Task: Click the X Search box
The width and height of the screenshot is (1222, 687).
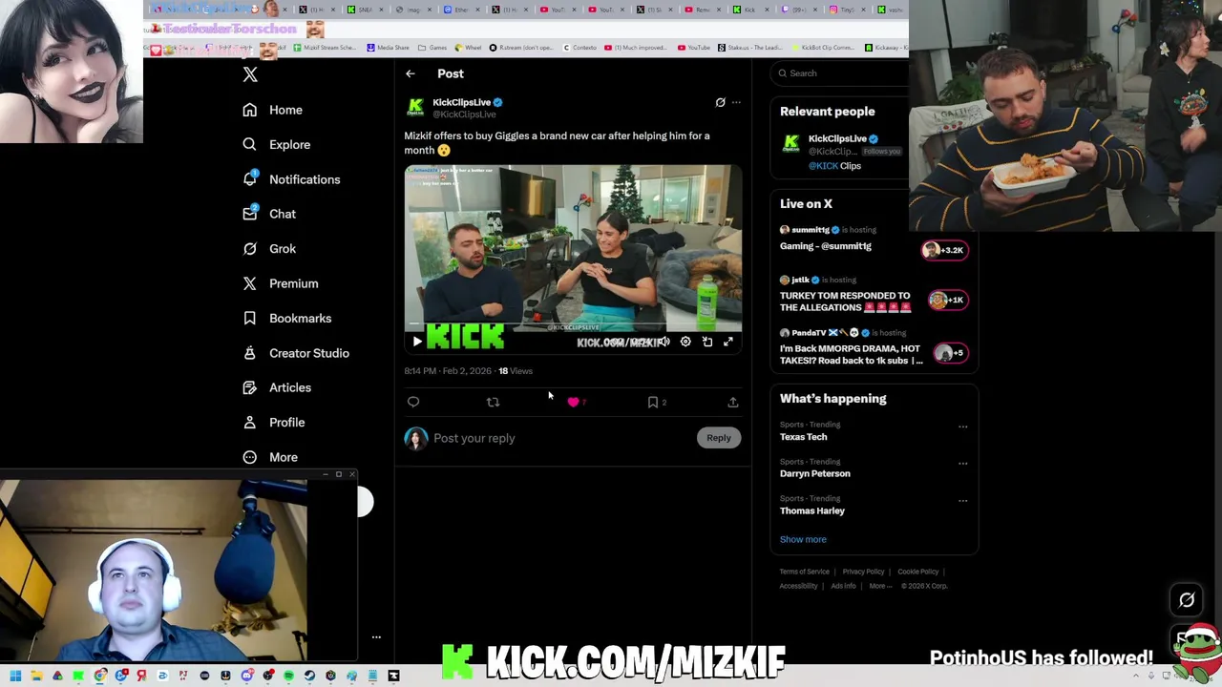Action: pos(840,73)
